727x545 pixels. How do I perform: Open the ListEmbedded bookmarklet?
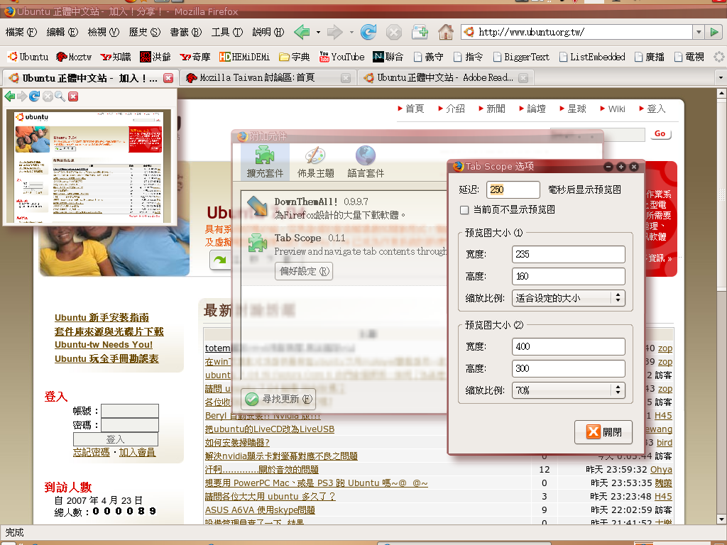pyautogui.click(x=592, y=57)
